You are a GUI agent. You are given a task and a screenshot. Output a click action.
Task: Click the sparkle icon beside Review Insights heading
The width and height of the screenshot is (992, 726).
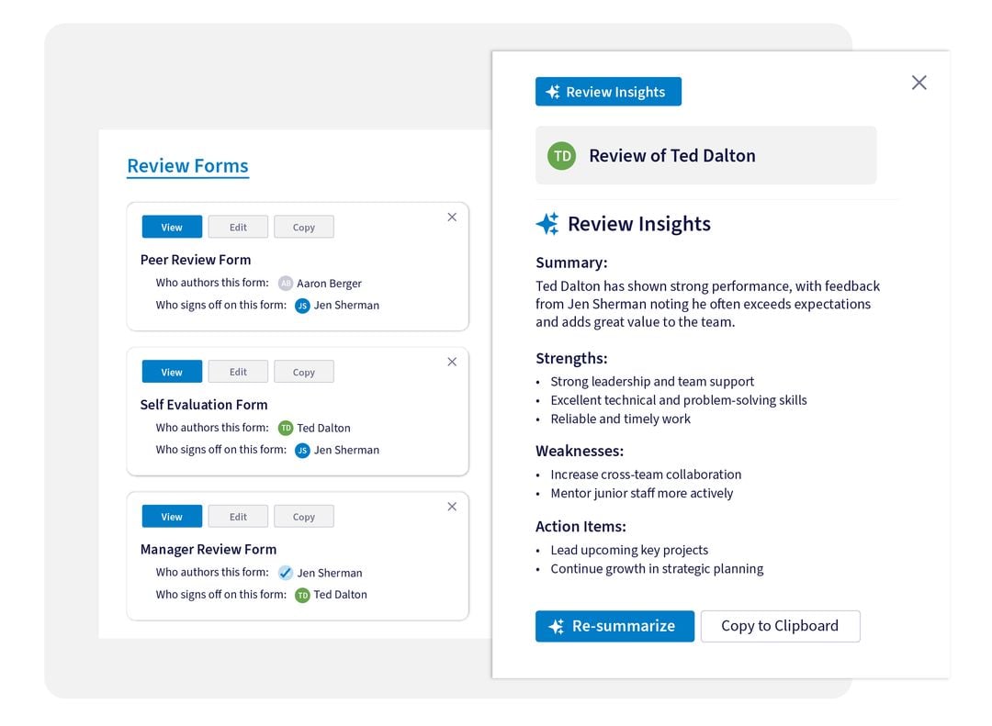pos(547,224)
